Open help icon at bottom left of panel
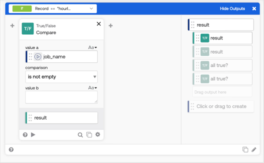264x163 pixels. (x=11, y=149)
